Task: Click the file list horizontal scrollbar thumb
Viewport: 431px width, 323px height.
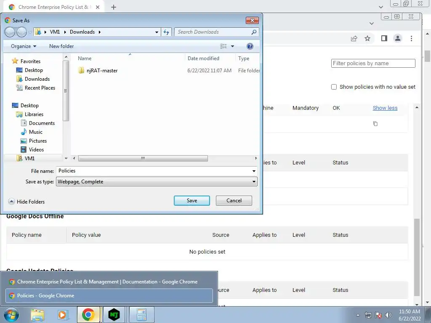Action: pos(143,159)
